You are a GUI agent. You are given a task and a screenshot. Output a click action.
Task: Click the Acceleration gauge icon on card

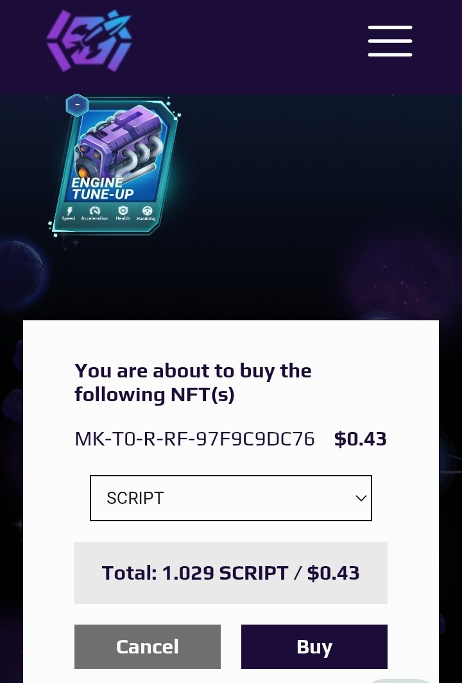point(94,211)
